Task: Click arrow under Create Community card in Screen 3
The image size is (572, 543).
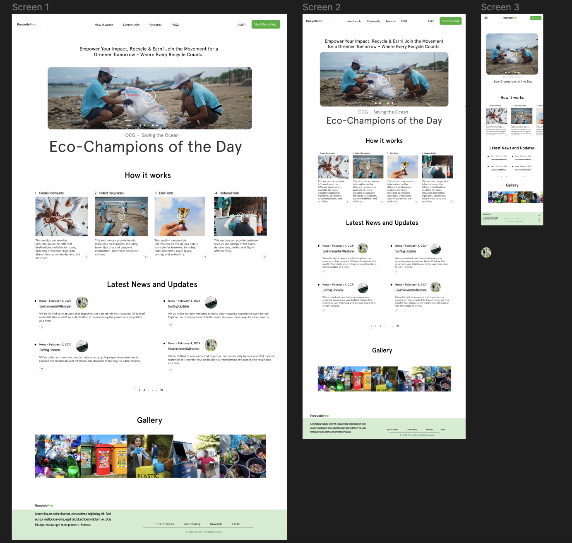Action: click(x=506, y=134)
